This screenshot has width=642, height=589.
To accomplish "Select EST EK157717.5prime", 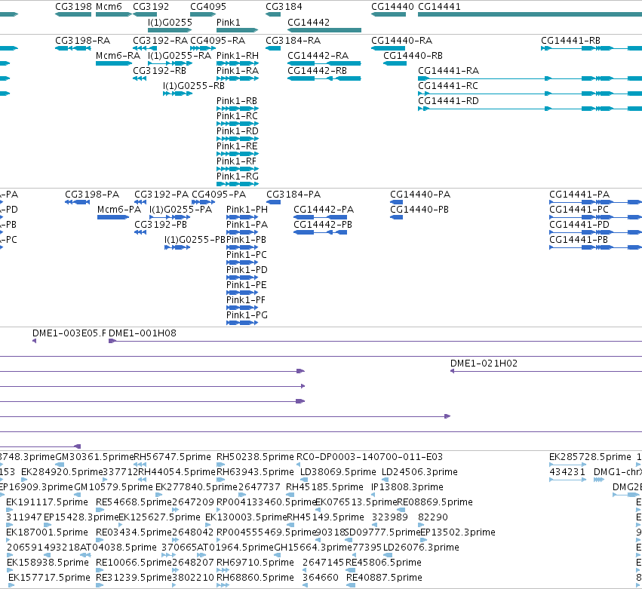I will coord(49,577).
